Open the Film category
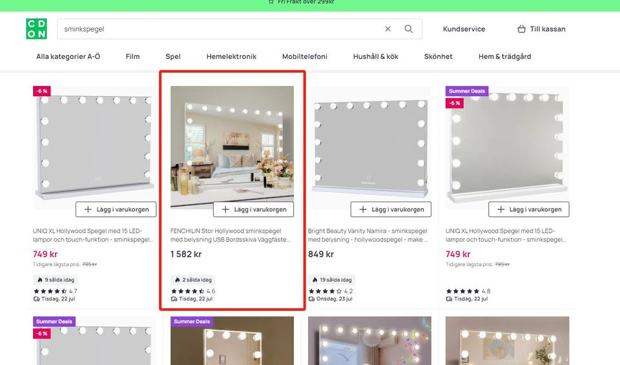620x365 pixels. (x=132, y=57)
